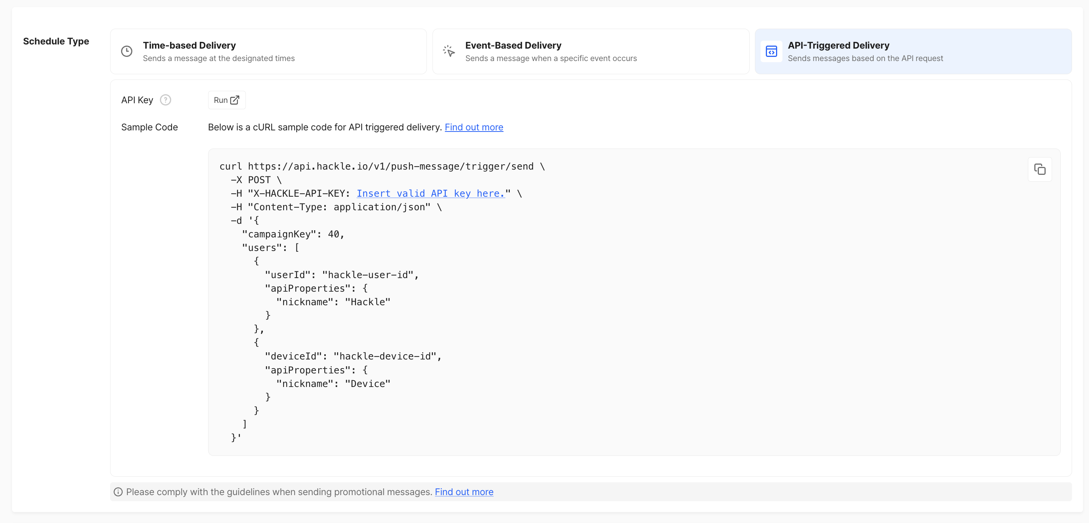This screenshot has height=523, width=1089.
Task: Click the Schedule Type label
Action: [x=56, y=41]
